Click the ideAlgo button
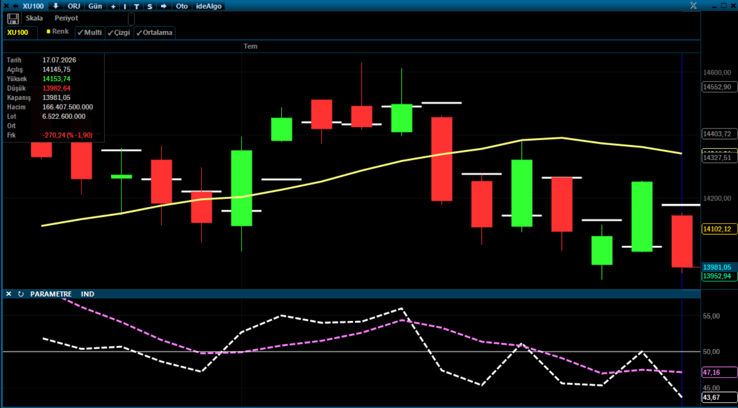The height and width of the screenshot is (408, 738). (x=209, y=6)
